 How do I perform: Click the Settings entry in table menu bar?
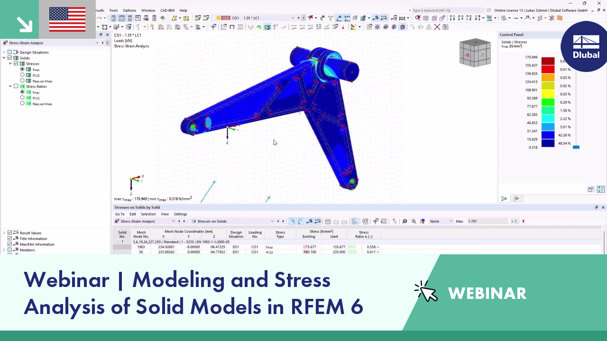(x=180, y=214)
